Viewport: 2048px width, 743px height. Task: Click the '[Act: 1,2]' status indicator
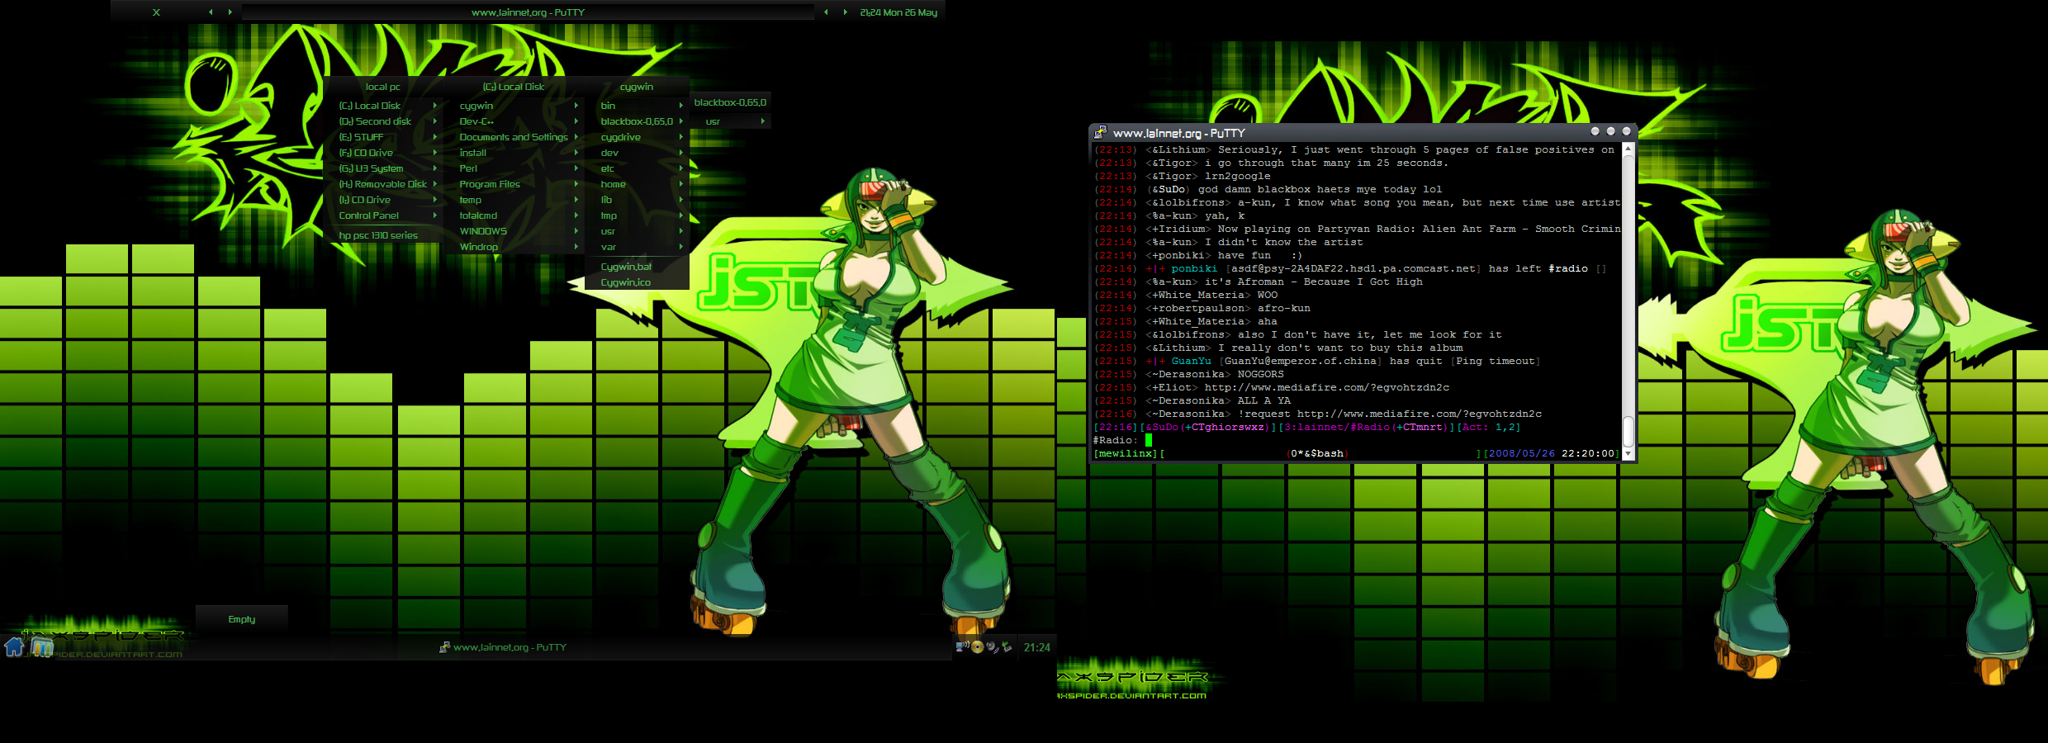[1488, 427]
